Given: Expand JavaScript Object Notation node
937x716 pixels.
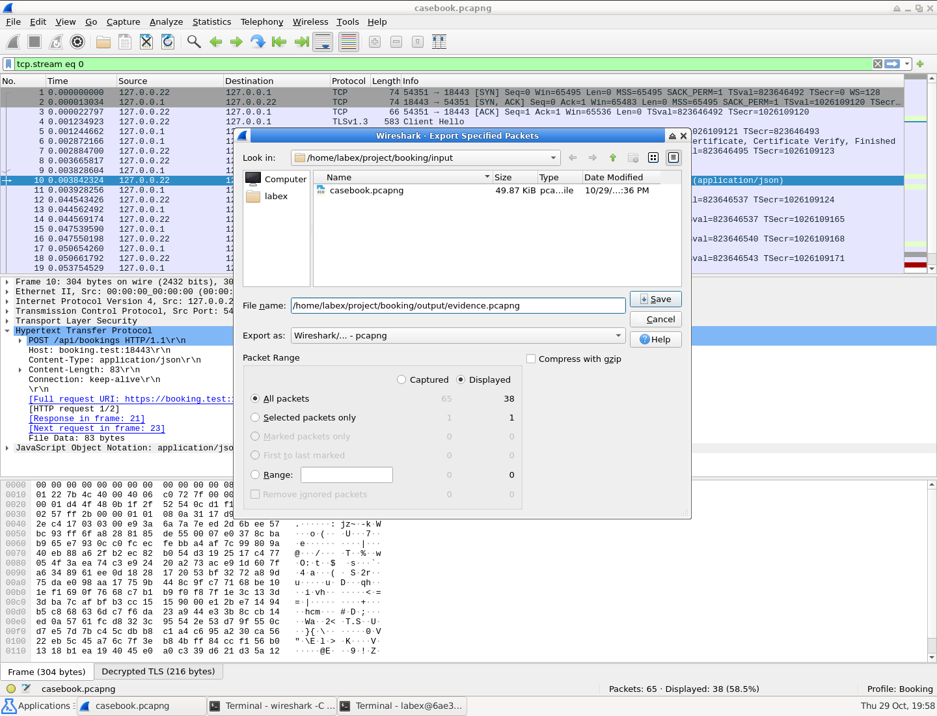Looking at the screenshot, I should pos(7,448).
